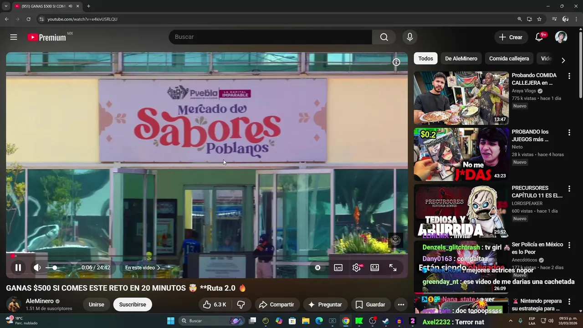Screen dimensions: 583x328
Task: Open the browser zoom magnifier icon
Action: [x=520, y=19]
